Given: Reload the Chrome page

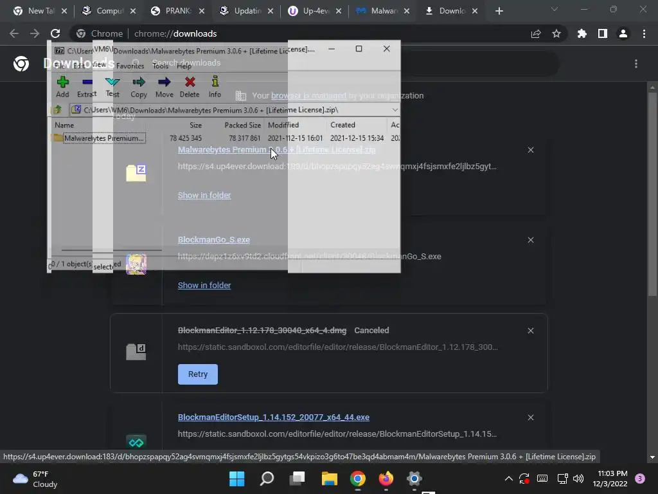Looking at the screenshot, I should pos(55,33).
